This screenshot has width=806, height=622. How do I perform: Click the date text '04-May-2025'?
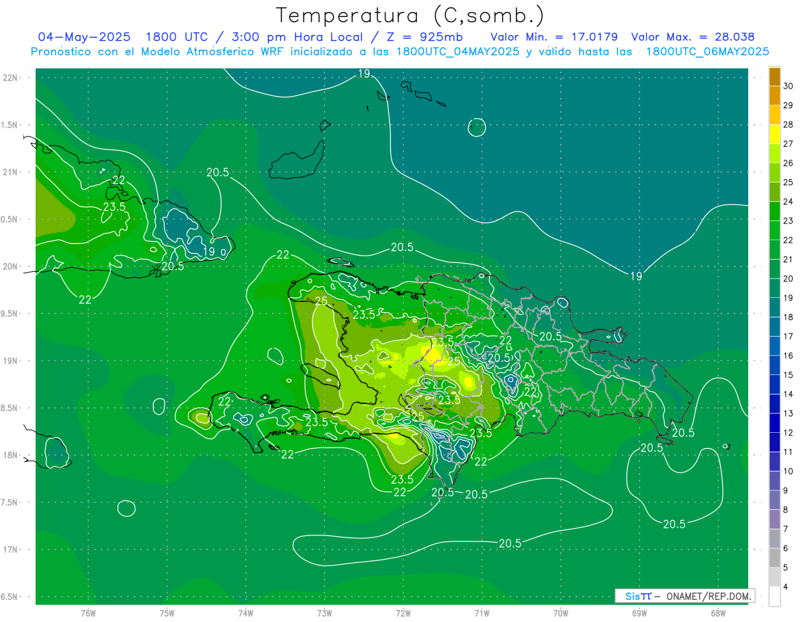point(84,37)
